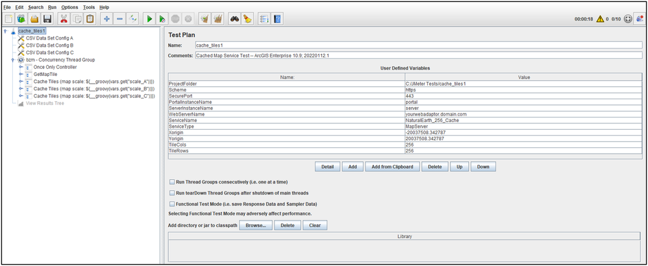This screenshot has width=648, height=266.
Task: Click the gear icon of Concurrency Thread Group
Action: 21,60
